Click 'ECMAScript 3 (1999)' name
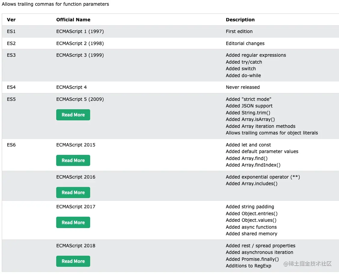This screenshot has width=339, height=274. point(80,55)
